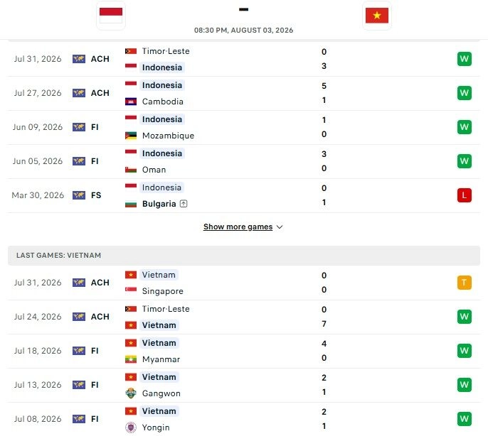Expand Show more games
488x436 pixels.
click(238, 227)
